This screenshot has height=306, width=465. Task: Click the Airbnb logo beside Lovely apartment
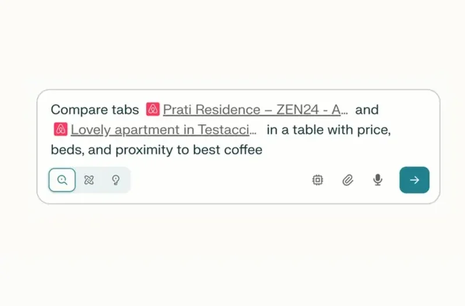tap(60, 129)
